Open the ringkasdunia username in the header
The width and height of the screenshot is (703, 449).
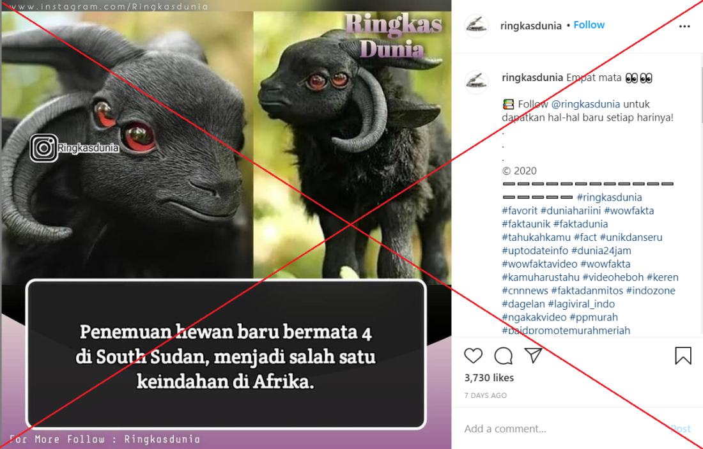click(x=531, y=26)
